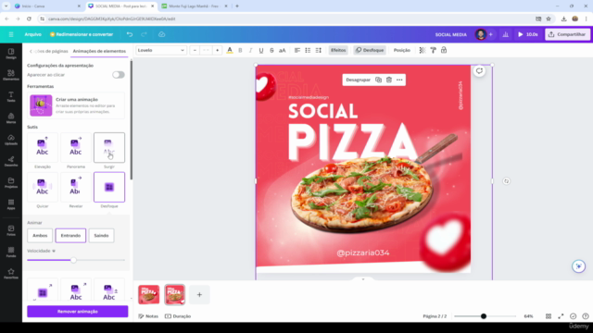
Task: Open the Marca sidebar panel
Action: (x=11, y=118)
